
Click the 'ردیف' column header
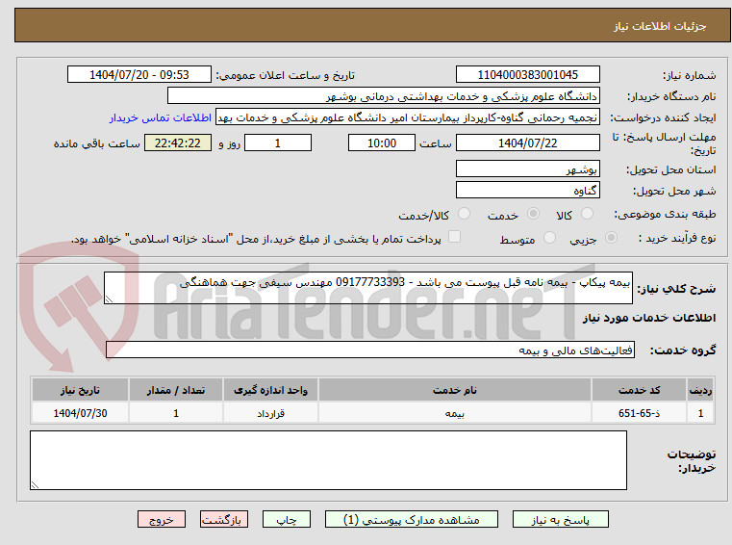(700, 390)
